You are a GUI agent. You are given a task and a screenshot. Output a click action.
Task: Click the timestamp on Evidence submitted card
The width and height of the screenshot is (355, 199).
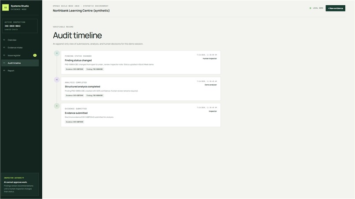pos(207,108)
